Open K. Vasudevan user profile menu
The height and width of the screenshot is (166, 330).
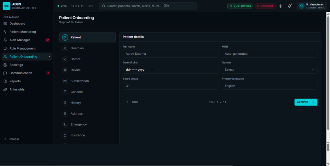tap(312, 6)
